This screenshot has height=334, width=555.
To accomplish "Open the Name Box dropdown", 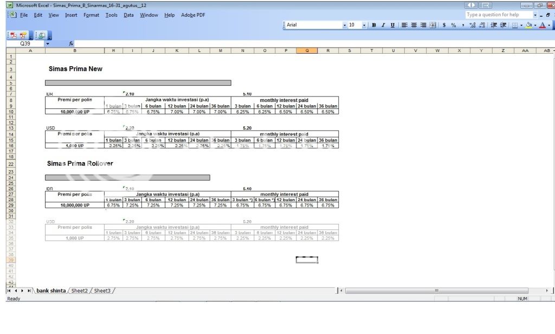I will 48,43.
